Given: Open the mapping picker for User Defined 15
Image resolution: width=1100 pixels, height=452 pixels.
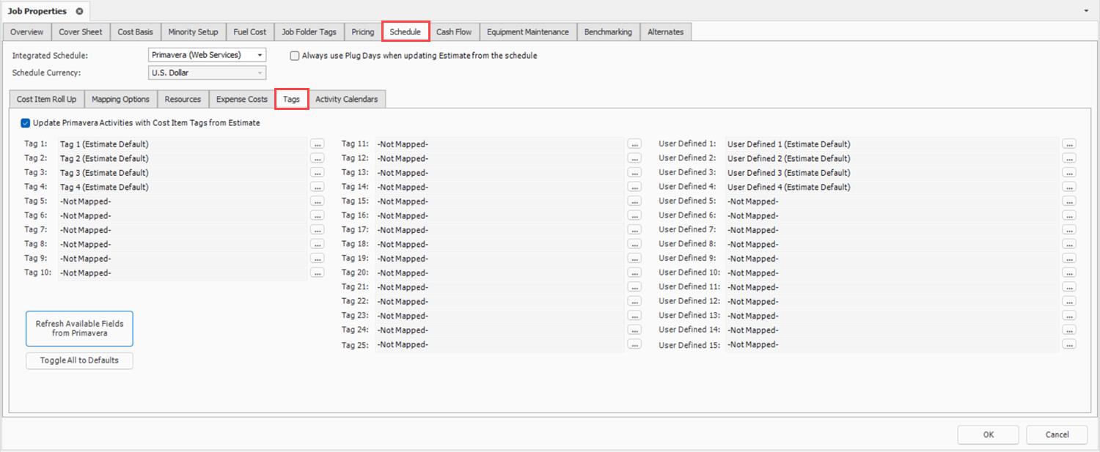Looking at the screenshot, I should click(x=1068, y=344).
